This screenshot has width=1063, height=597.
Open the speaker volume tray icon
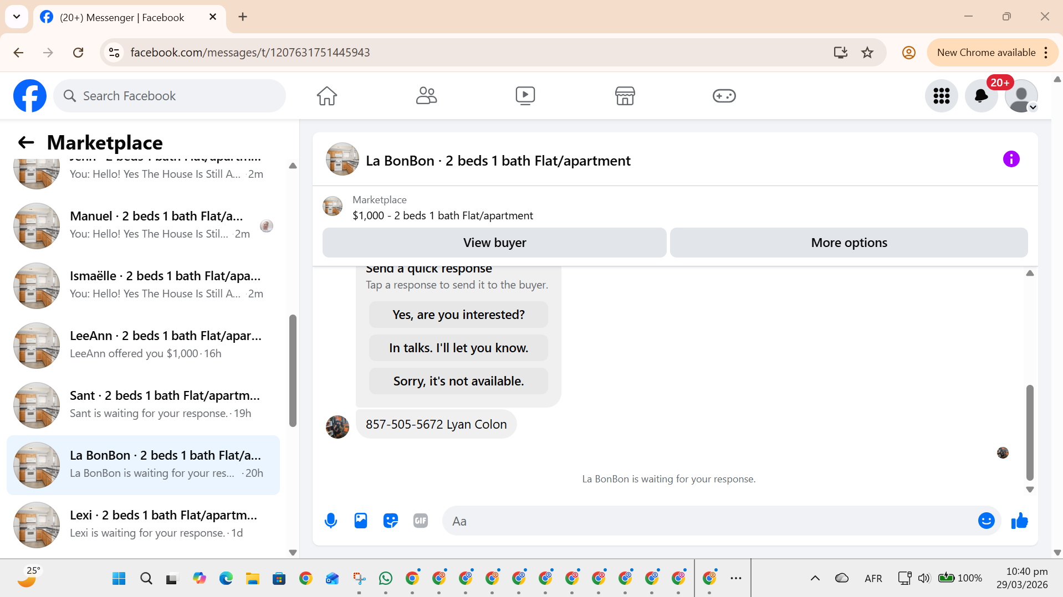pos(923,578)
